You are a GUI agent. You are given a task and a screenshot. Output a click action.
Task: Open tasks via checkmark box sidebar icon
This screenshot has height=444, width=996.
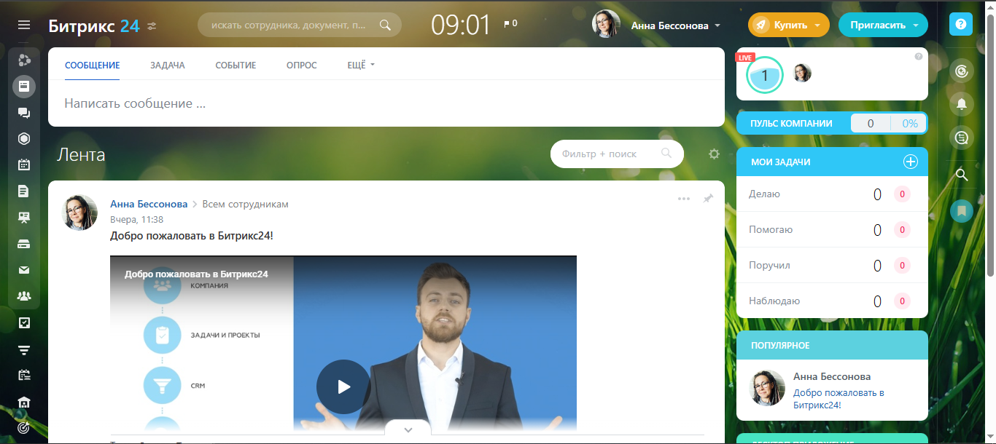click(24, 322)
